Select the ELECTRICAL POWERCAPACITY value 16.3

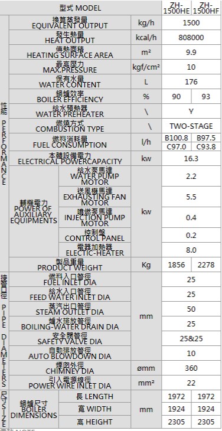coord(191,159)
